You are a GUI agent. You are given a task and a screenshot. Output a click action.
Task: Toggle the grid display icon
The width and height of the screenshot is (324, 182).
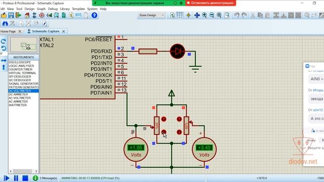coord(180,15)
